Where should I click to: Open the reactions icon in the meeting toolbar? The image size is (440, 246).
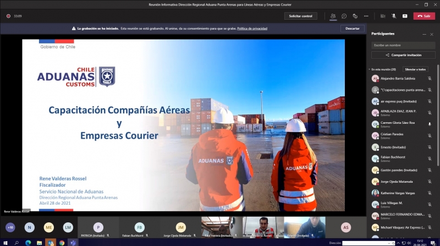pos(355,16)
